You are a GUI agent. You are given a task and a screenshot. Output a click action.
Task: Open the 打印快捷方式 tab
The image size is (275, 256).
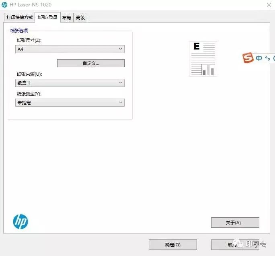pos(19,17)
